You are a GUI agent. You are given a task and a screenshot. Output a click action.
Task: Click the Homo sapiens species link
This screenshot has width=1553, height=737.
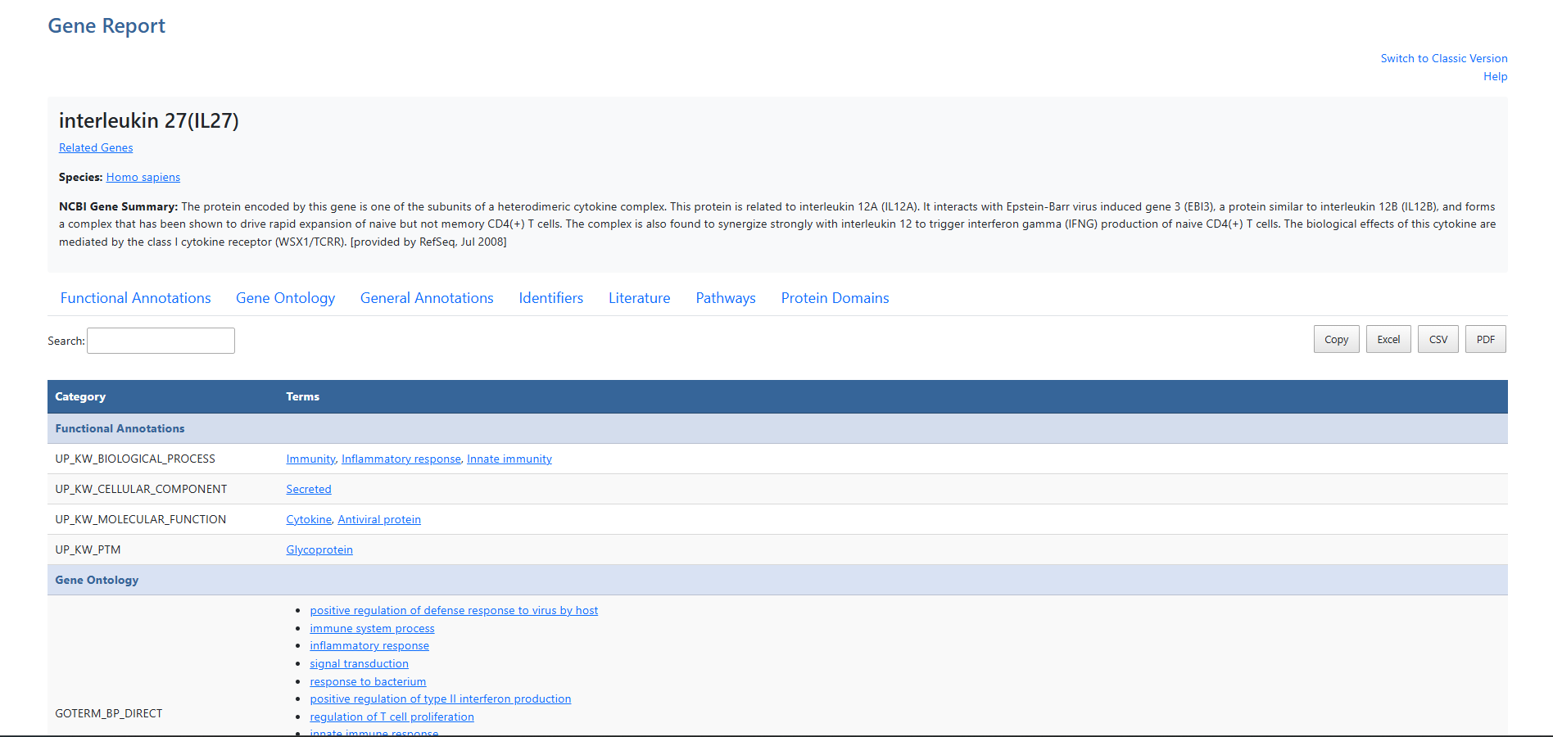[x=143, y=177]
